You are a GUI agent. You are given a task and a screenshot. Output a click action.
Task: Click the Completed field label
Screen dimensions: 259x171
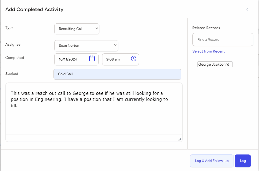[x=15, y=58]
